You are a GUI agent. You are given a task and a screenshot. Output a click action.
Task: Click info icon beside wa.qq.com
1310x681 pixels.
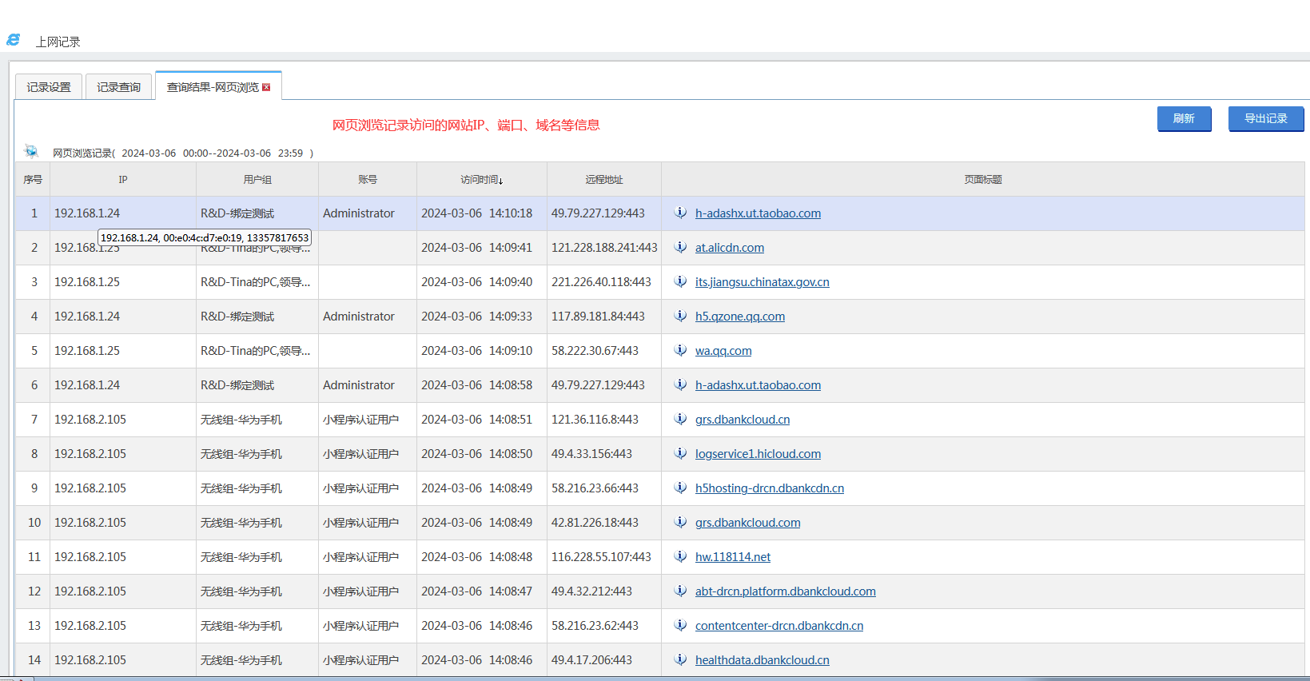click(680, 350)
